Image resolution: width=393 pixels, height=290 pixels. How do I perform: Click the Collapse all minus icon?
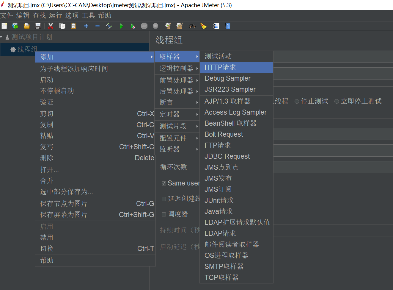(98, 26)
